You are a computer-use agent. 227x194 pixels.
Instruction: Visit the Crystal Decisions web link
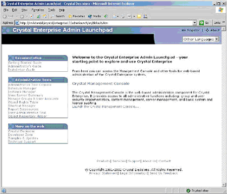(x=22, y=131)
